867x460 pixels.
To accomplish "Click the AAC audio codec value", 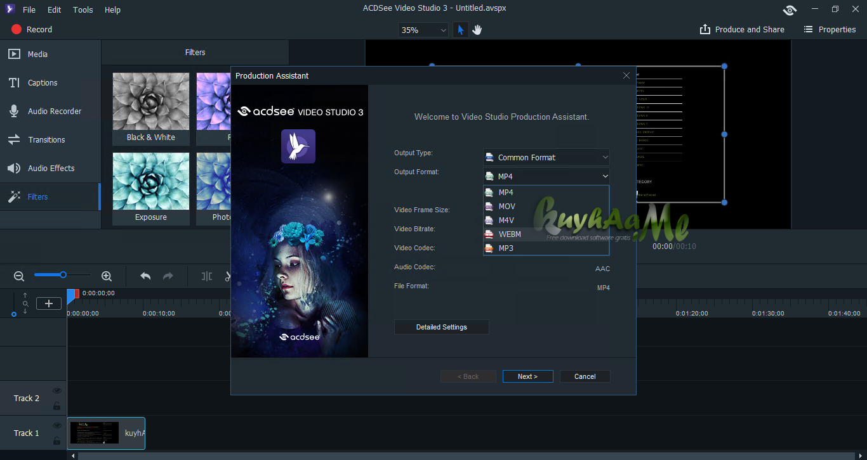I will pos(602,269).
